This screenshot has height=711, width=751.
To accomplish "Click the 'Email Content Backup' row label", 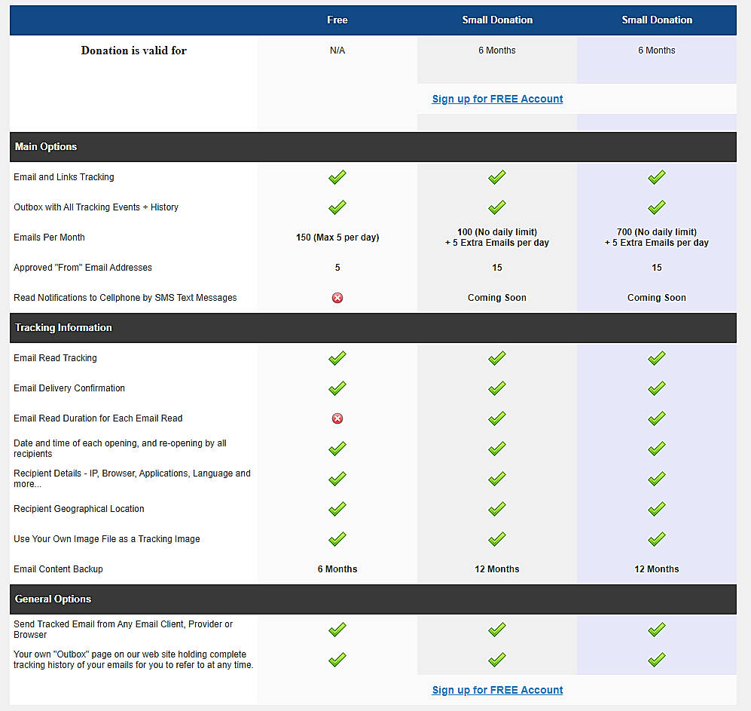I will coord(59,569).
